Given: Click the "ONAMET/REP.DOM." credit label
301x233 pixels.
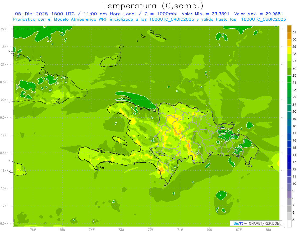Looking at the screenshot, I should click(265, 223).
